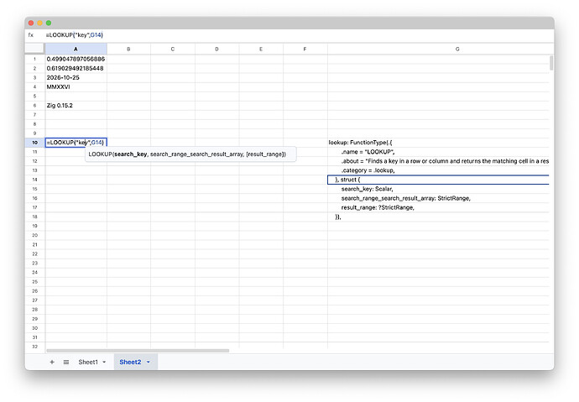The image size is (579, 402).
Task: Select row 10 header
Action: point(34,143)
